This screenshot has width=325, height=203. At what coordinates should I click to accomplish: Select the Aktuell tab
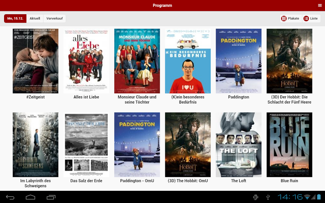(35, 18)
